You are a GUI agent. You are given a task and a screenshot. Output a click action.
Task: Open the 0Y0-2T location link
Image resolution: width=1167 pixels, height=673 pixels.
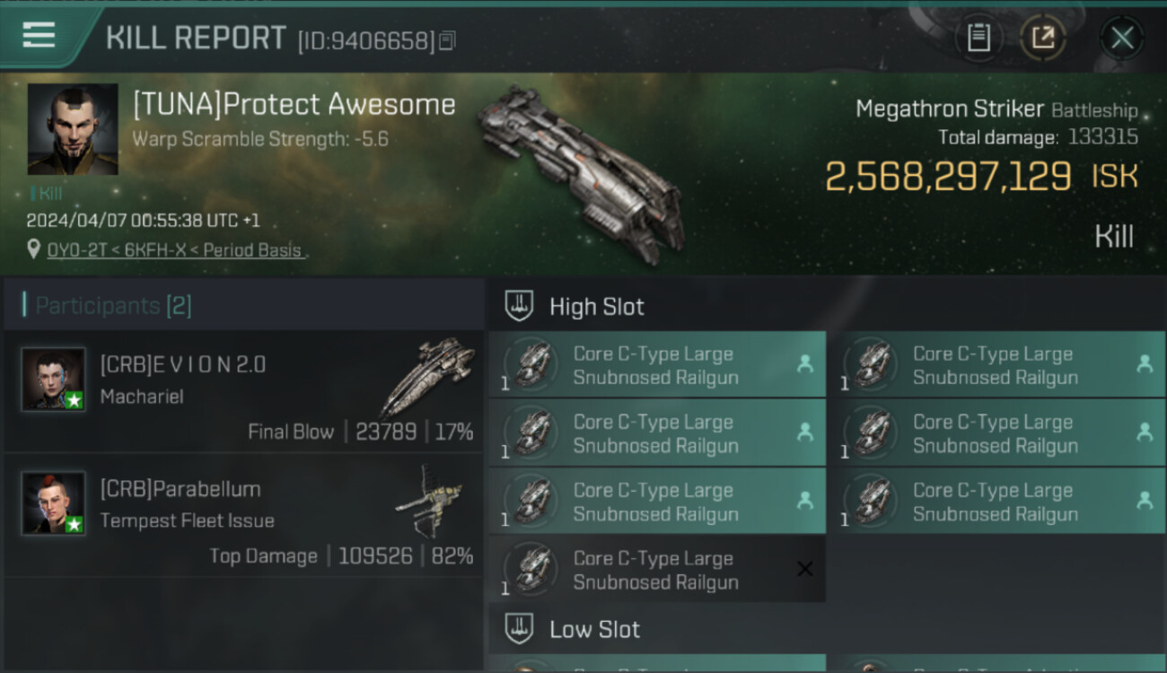click(173, 250)
